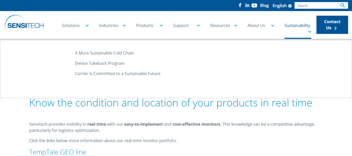Click the TempTale GEO line heading
This screenshot has height=156, width=352.
(58, 152)
